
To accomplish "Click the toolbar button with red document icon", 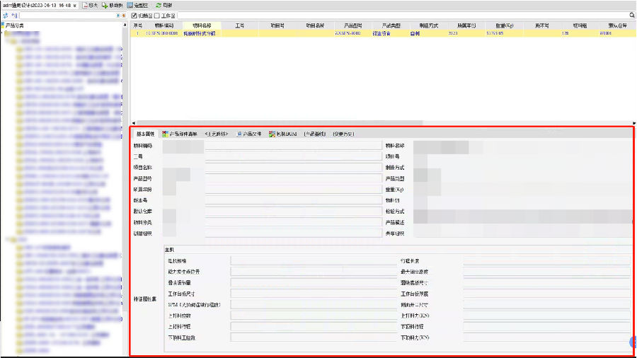I will [90, 5].
